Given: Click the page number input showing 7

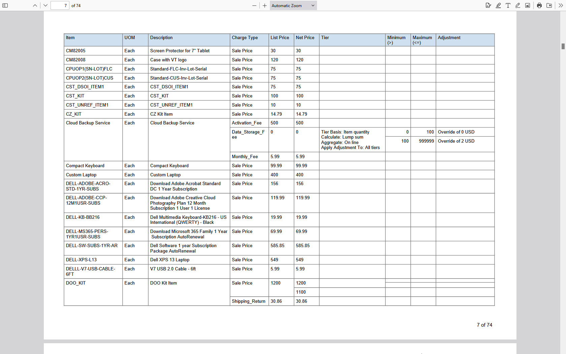Looking at the screenshot, I should coord(60,5).
